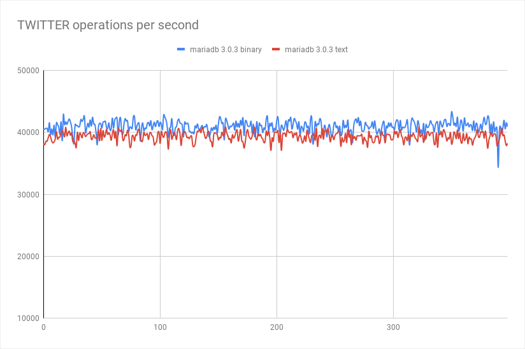This screenshot has width=525, height=349.
Task: Click the 300 x-axis label
Action: (x=393, y=327)
